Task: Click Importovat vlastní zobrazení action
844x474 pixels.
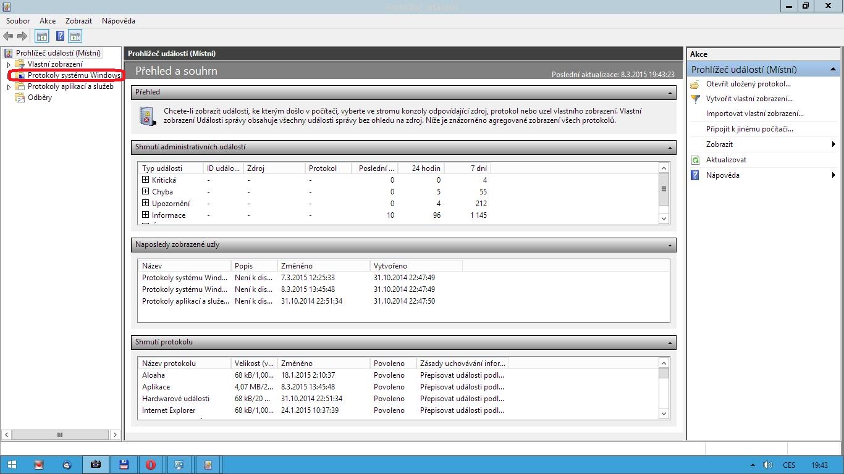Action: [754, 114]
